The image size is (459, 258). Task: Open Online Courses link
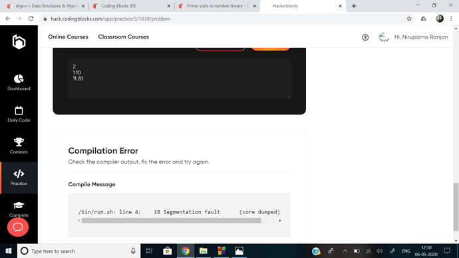69,37
